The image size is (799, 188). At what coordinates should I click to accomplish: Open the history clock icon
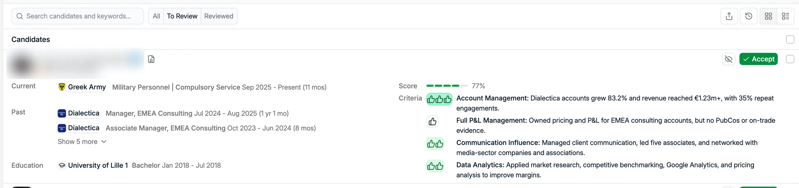pyautogui.click(x=749, y=16)
